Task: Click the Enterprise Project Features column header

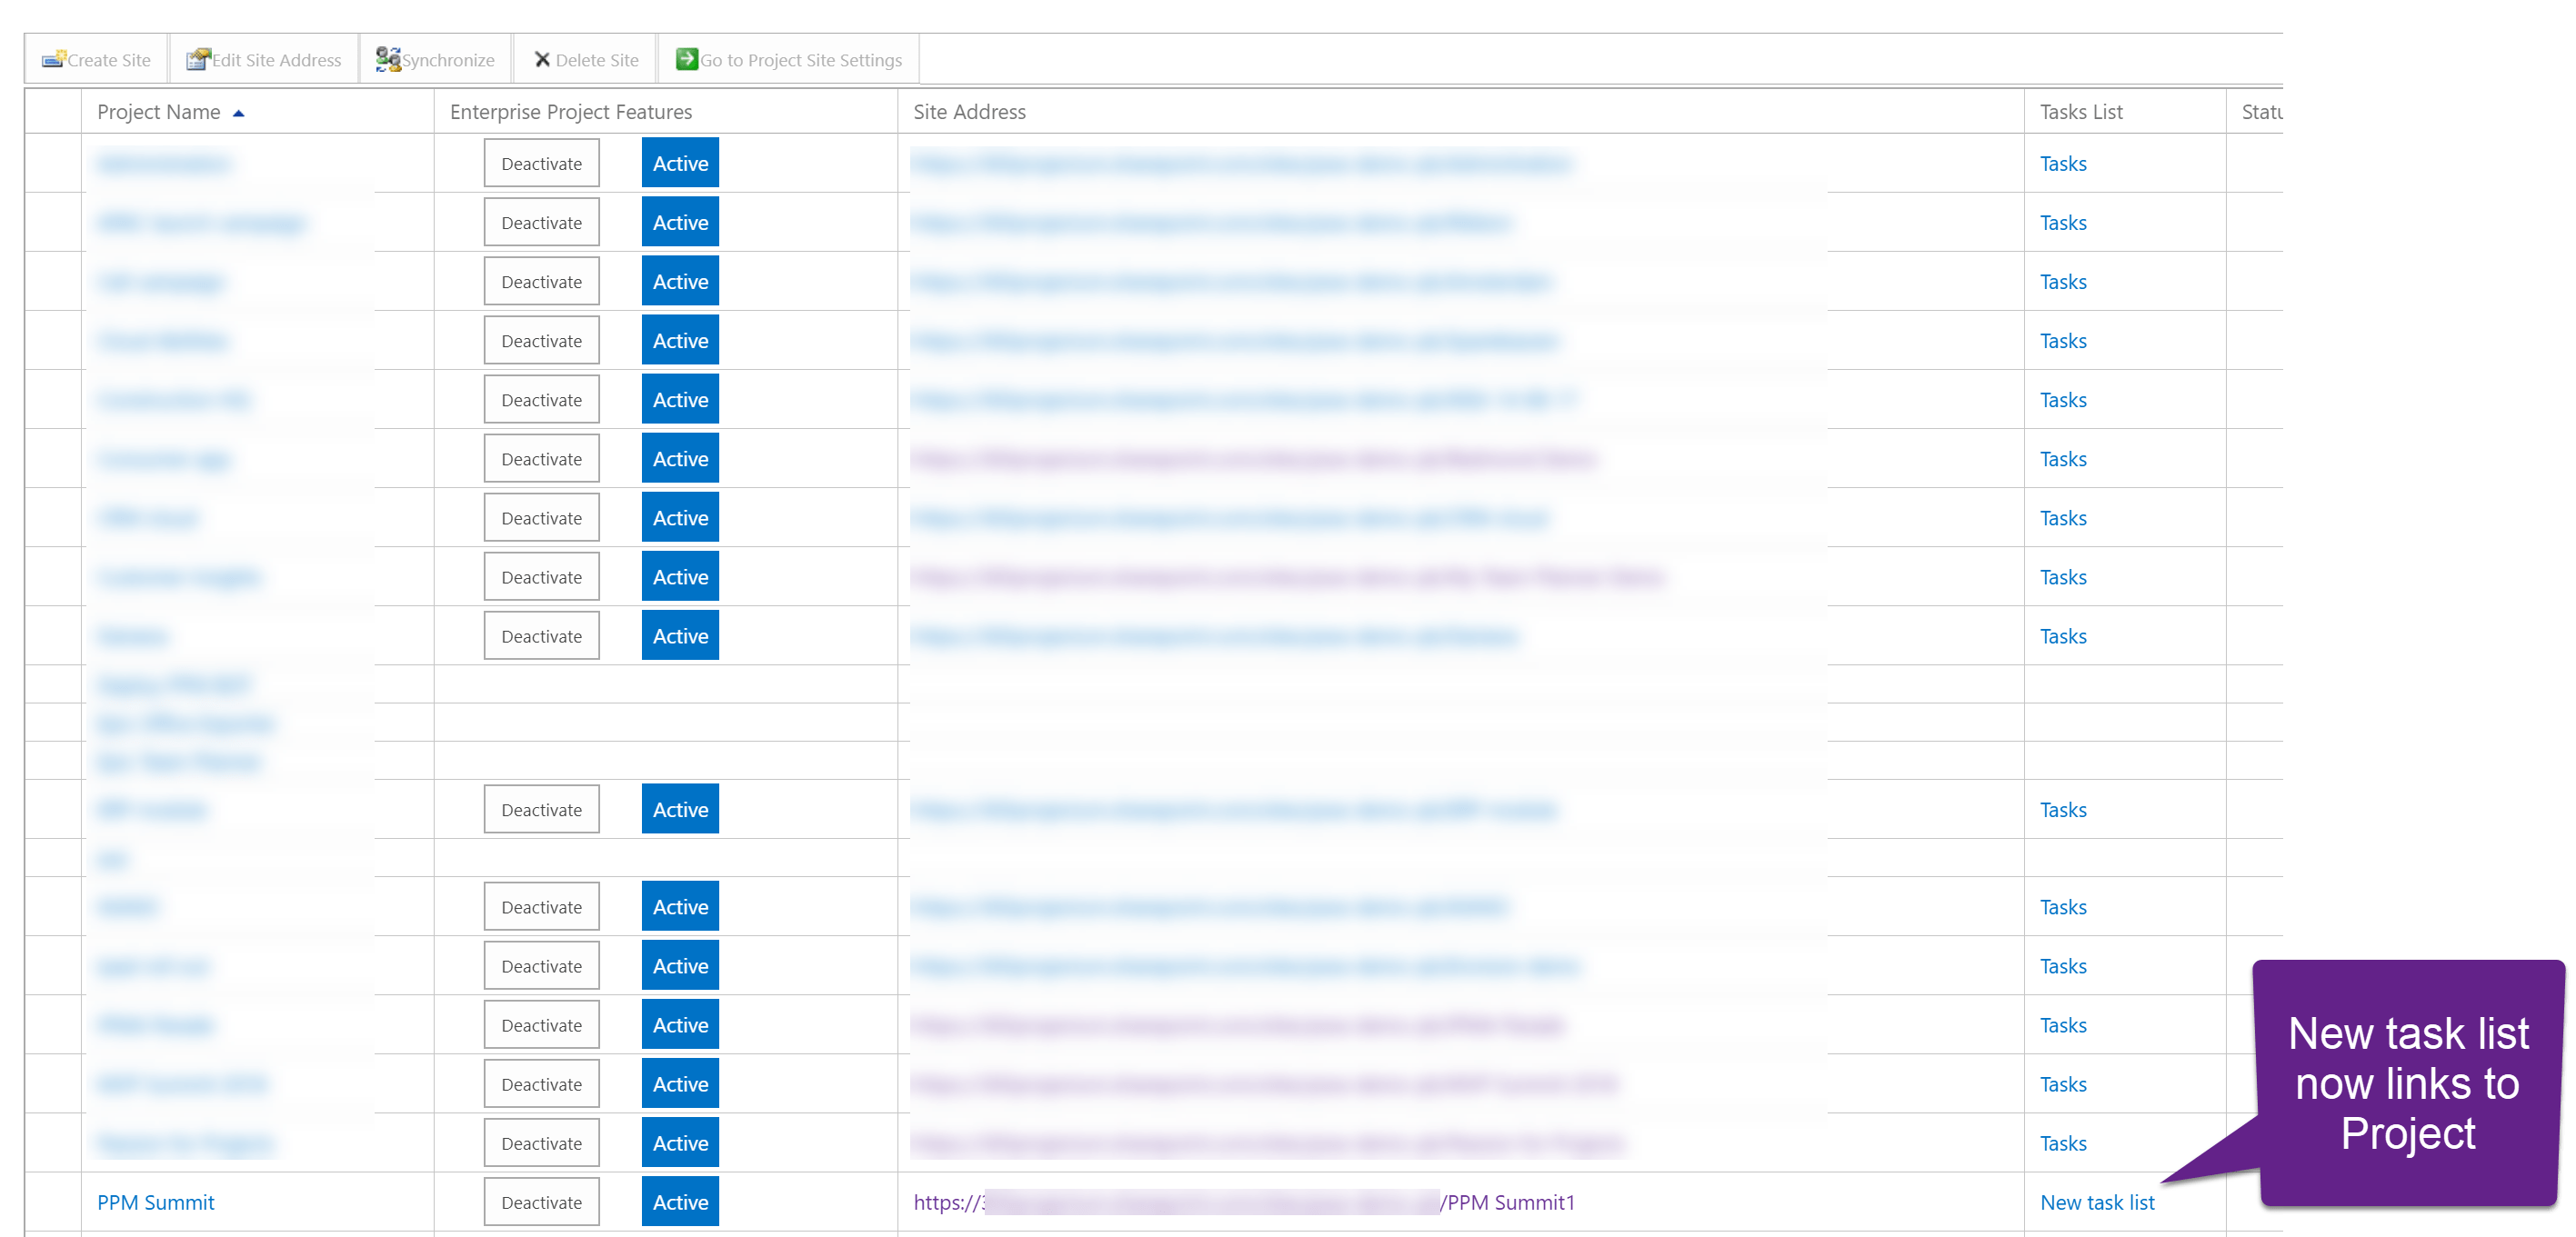Action: click(570, 112)
